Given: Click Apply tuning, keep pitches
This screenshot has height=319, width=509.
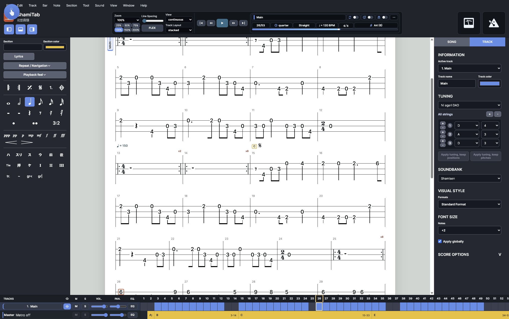Looking at the screenshot, I should (x=486, y=156).
